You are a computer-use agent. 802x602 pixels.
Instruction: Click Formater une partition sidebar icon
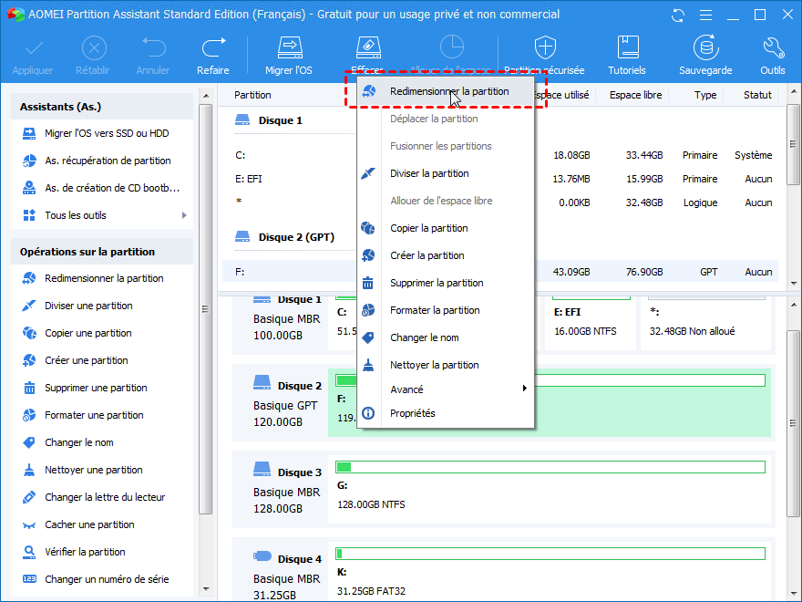click(29, 415)
